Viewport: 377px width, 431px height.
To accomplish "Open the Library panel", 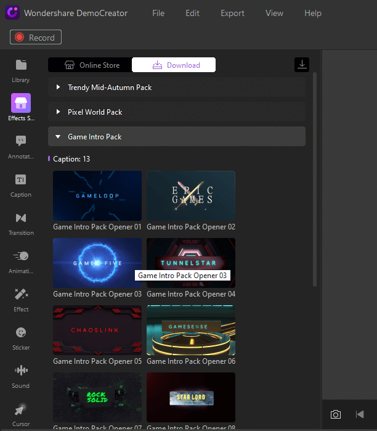I will coord(21,71).
